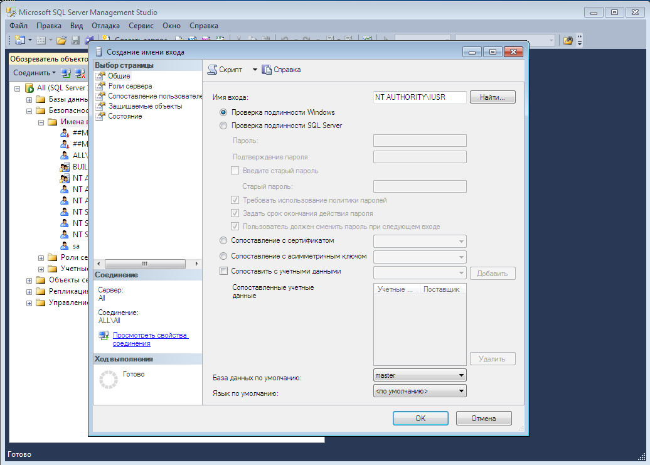Select the Общие page icon
This screenshot has height=465, width=650.
100,76
